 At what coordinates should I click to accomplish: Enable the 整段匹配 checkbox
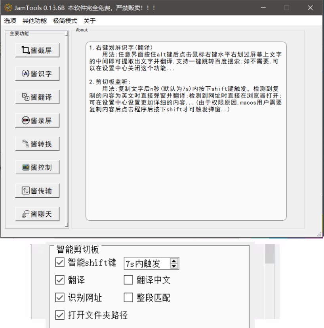pyautogui.click(x=128, y=297)
